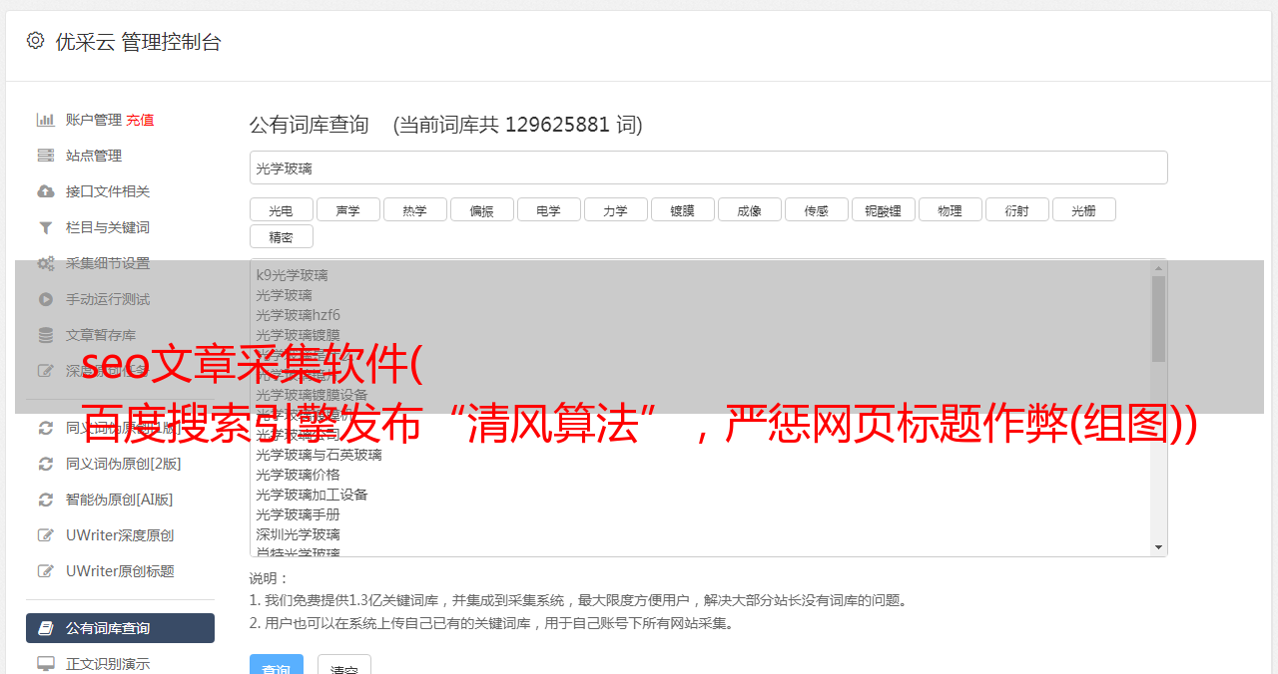Select the 光电 tag button
The width and height of the screenshot is (1278, 674).
tap(281, 209)
